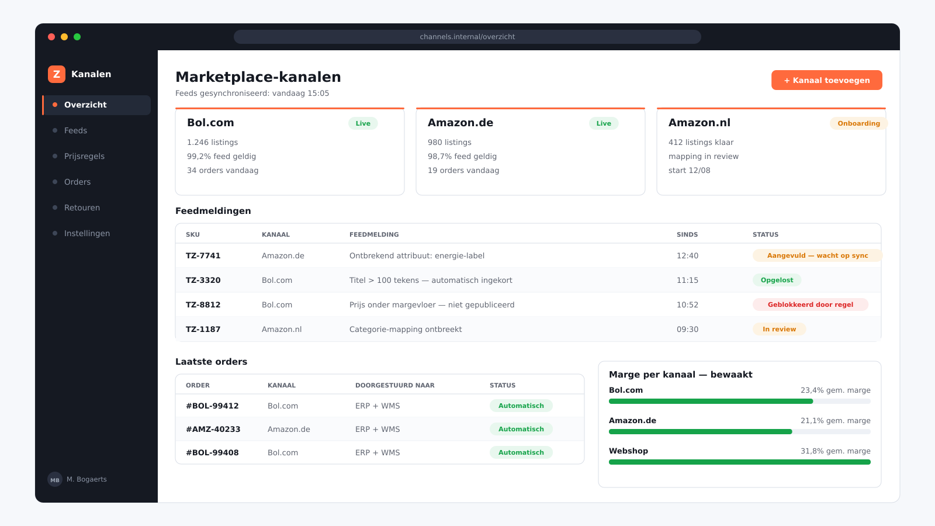Select SKU TZ-7741 in Feedmeldingen
This screenshot has width=935, height=526.
203,256
